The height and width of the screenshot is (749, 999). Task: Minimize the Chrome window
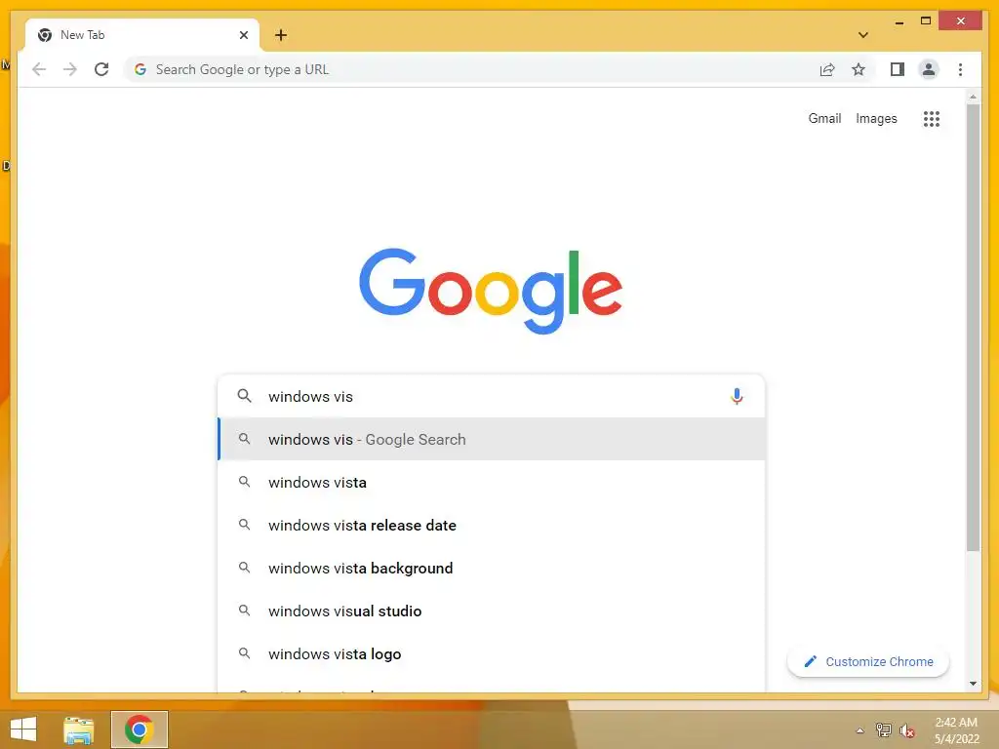[x=899, y=22]
